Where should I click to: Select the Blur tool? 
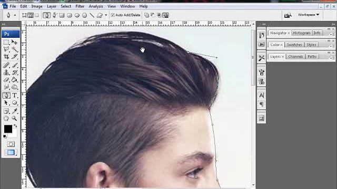tap(6, 87)
